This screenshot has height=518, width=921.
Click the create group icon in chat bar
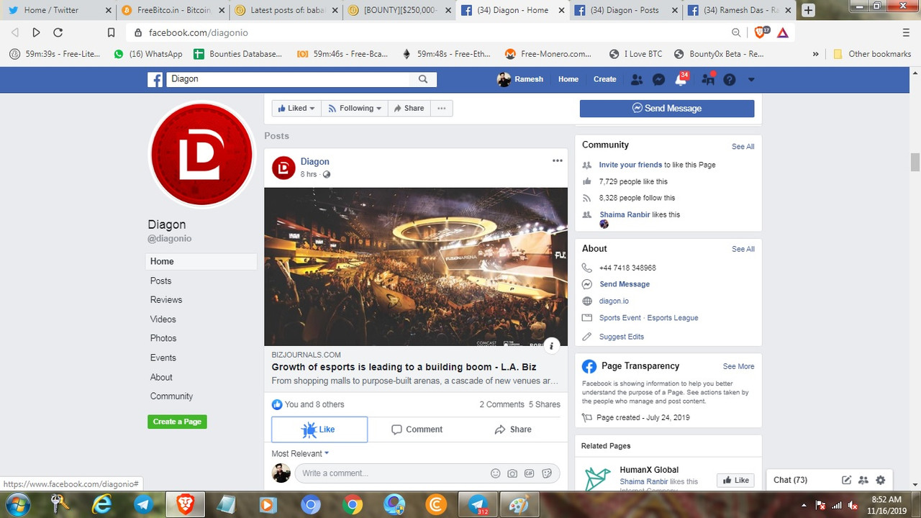(x=863, y=480)
